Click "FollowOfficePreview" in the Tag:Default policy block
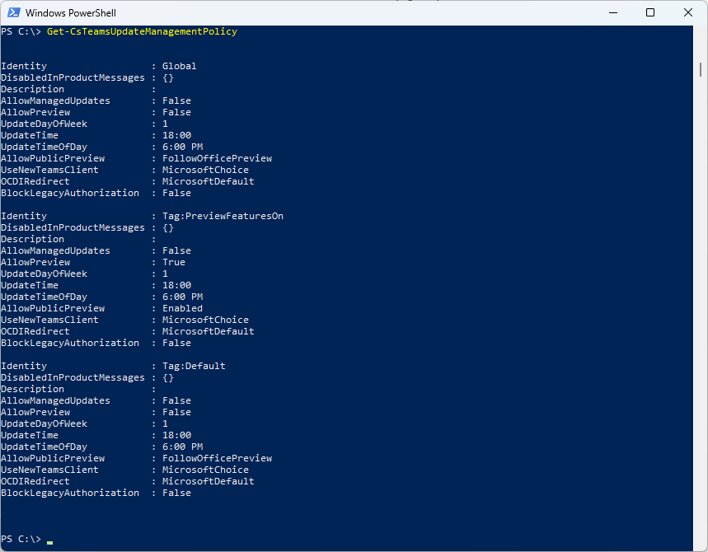Viewport: 708px width, 552px height. [x=218, y=458]
